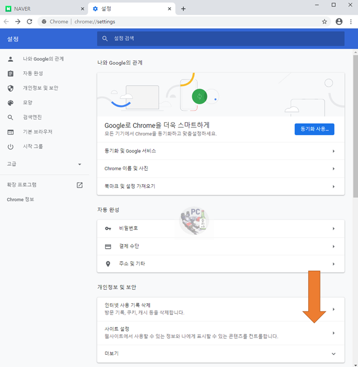Open Chrome 정보 about page
Image resolution: width=358 pixels, height=367 pixels.
point(20,199)
